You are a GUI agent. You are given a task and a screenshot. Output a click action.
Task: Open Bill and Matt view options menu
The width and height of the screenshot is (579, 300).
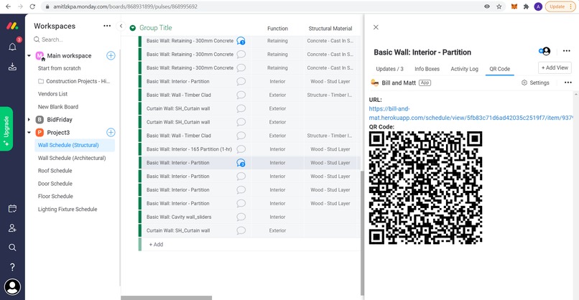568,83
